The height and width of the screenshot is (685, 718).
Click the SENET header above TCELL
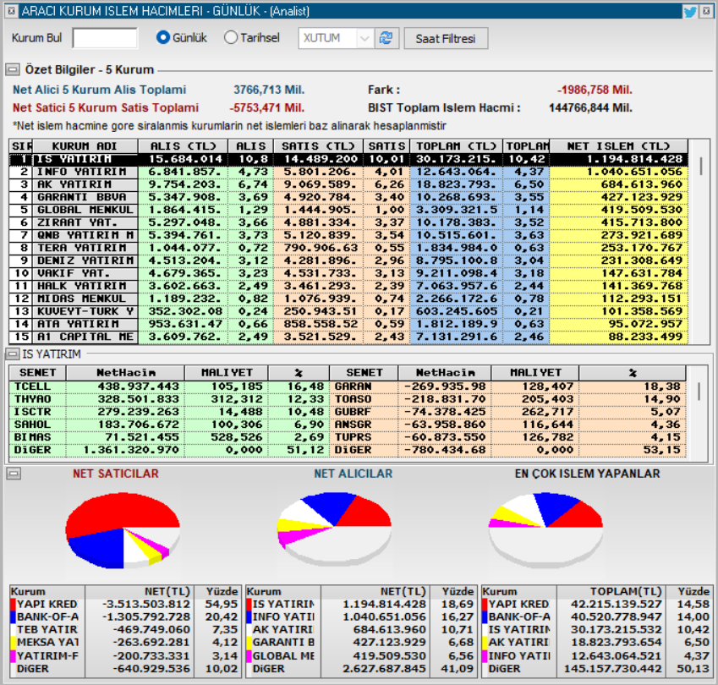pyautogui.click(x=37, y=373)
